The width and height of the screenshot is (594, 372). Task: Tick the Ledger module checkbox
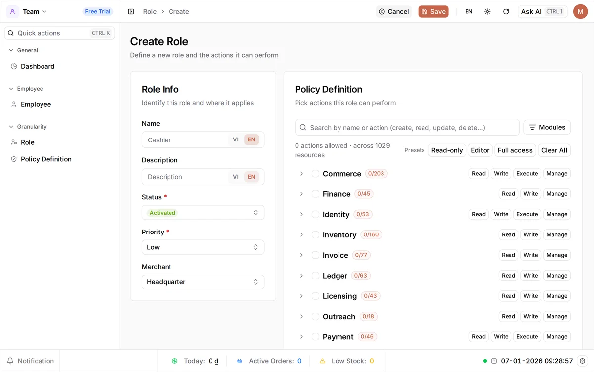[315, 276]
